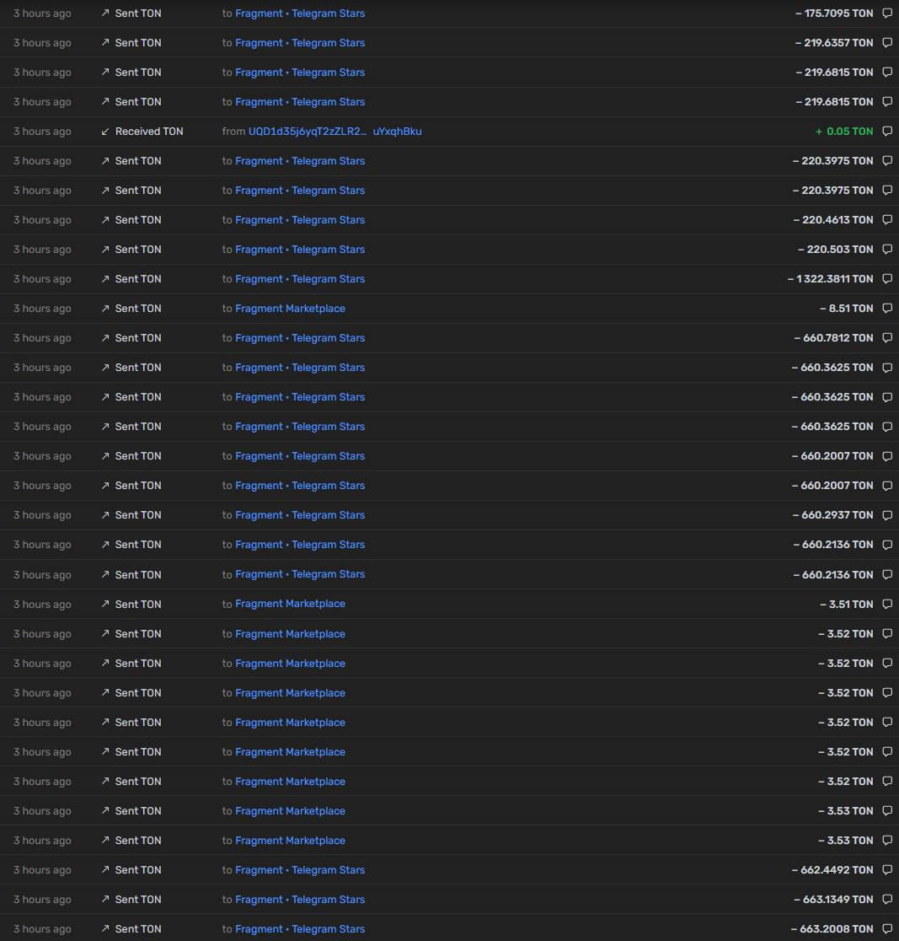The image size is (899, 941).
Task: Click the amount – 663.1349 TON
Action: click(x=833, y=899)
